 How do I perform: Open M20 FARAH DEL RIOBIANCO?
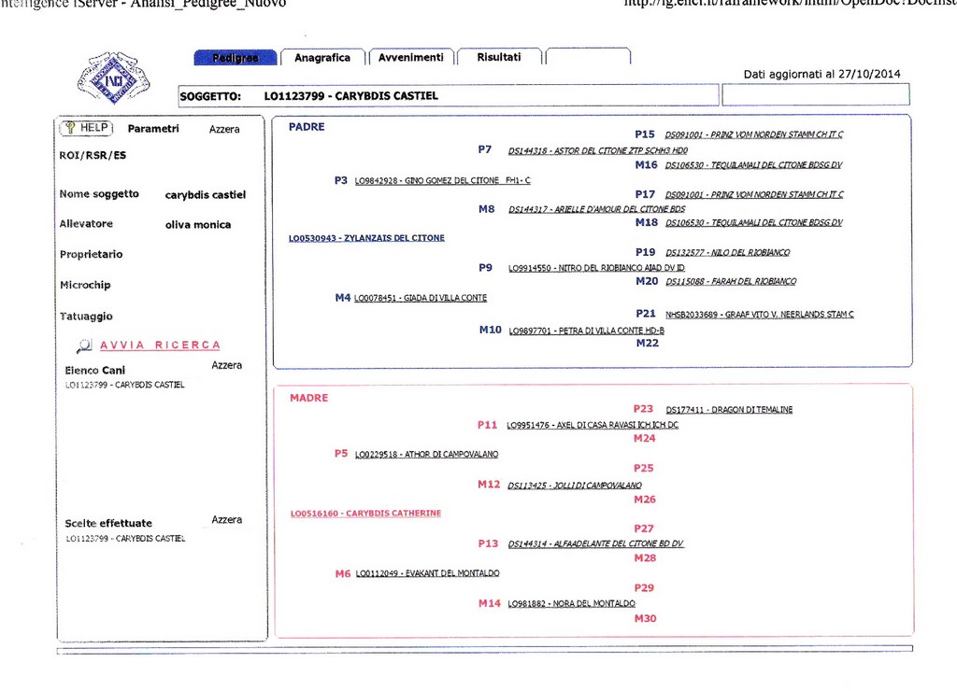pos(731,282)
